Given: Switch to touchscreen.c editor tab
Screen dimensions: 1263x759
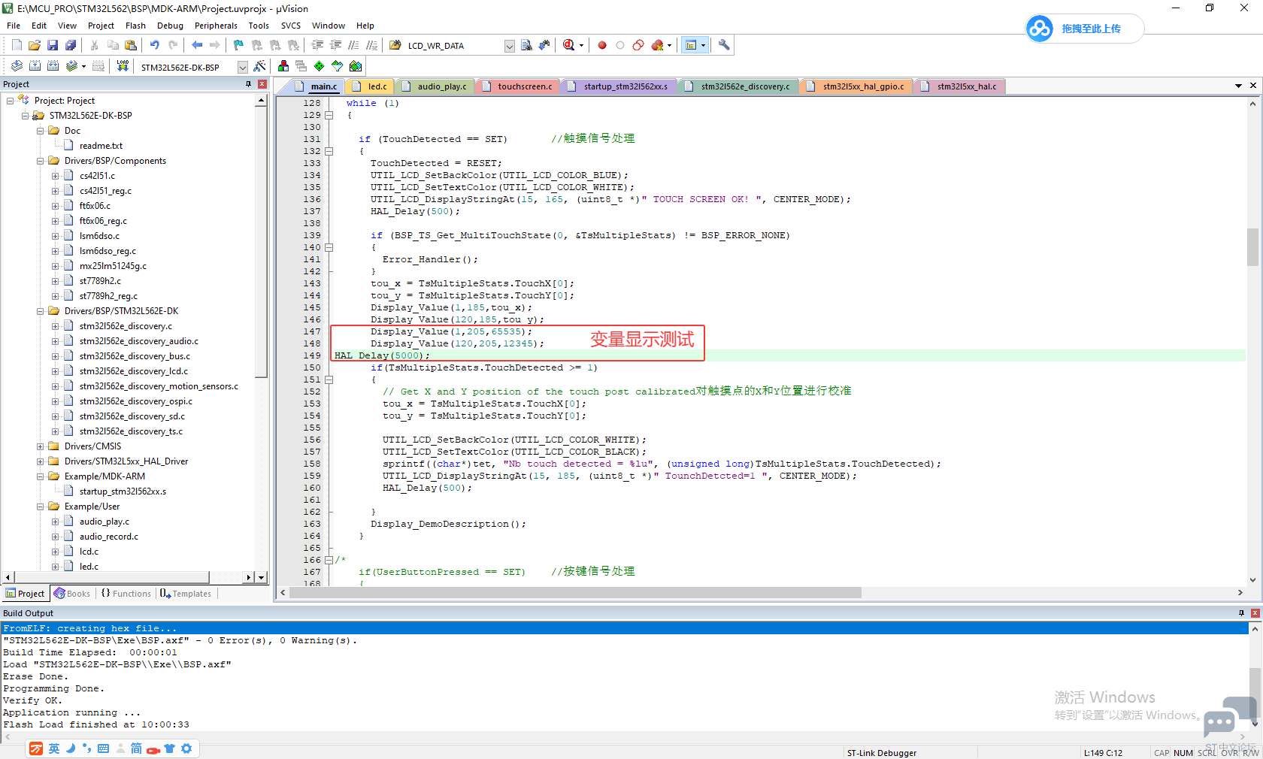Looking at the screenshot, I should (518, 86).
